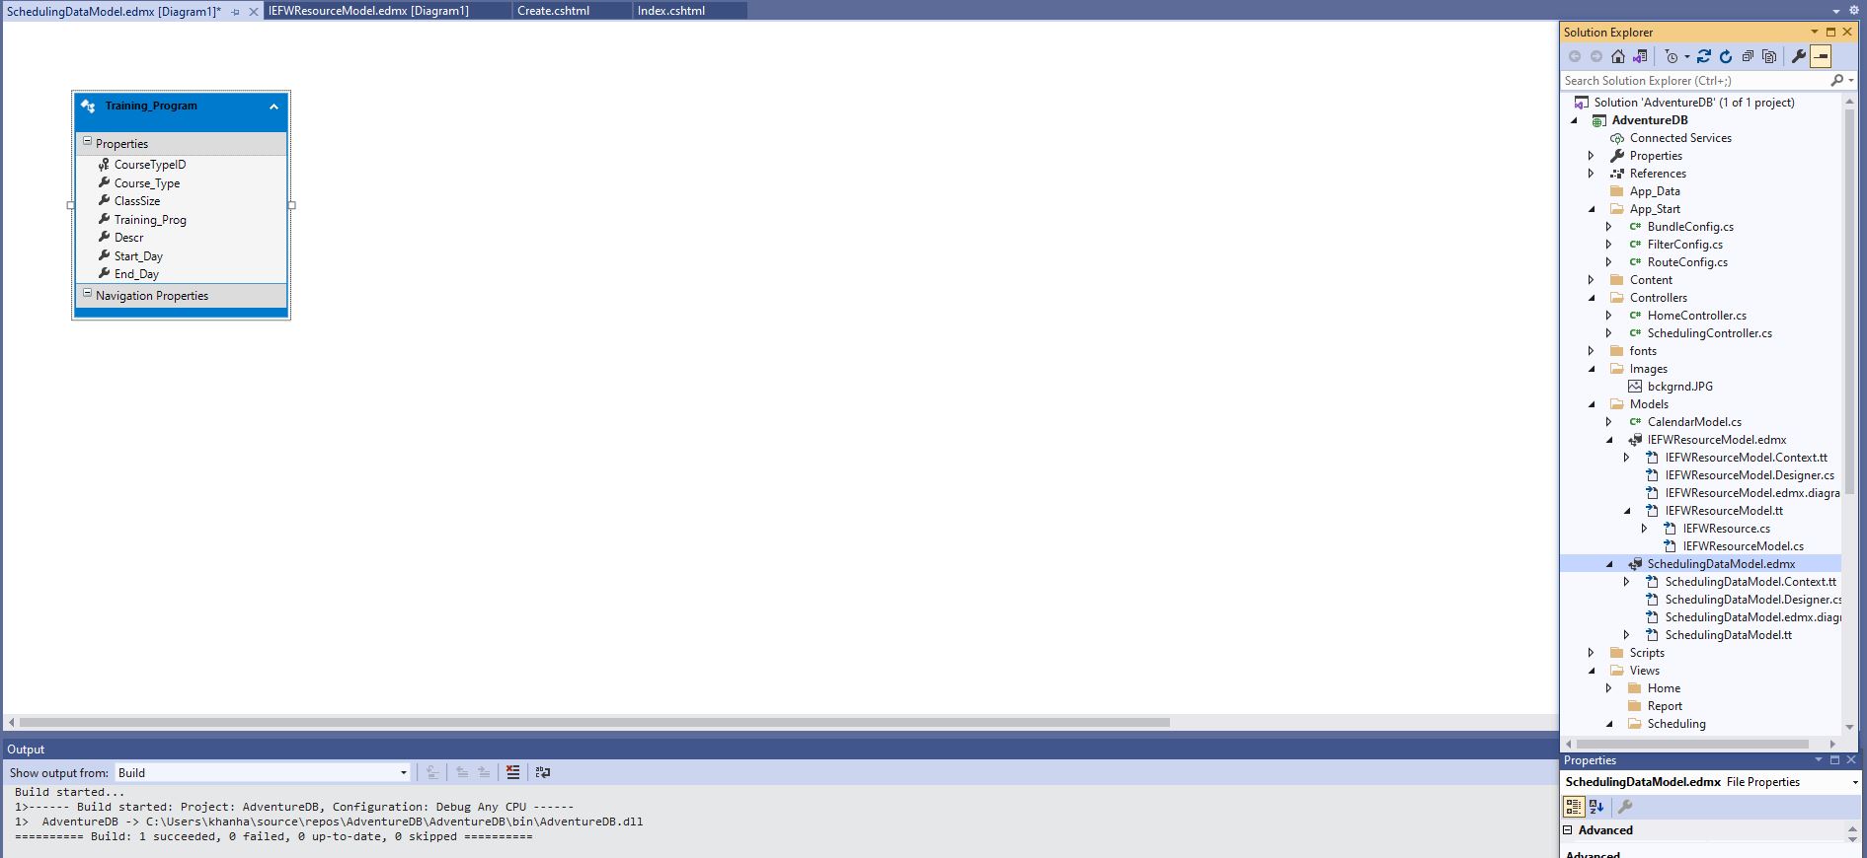Click the Refresh icon in Solution Explorer
This screenshot has height=858, width=1867.
click(1726, 56)
